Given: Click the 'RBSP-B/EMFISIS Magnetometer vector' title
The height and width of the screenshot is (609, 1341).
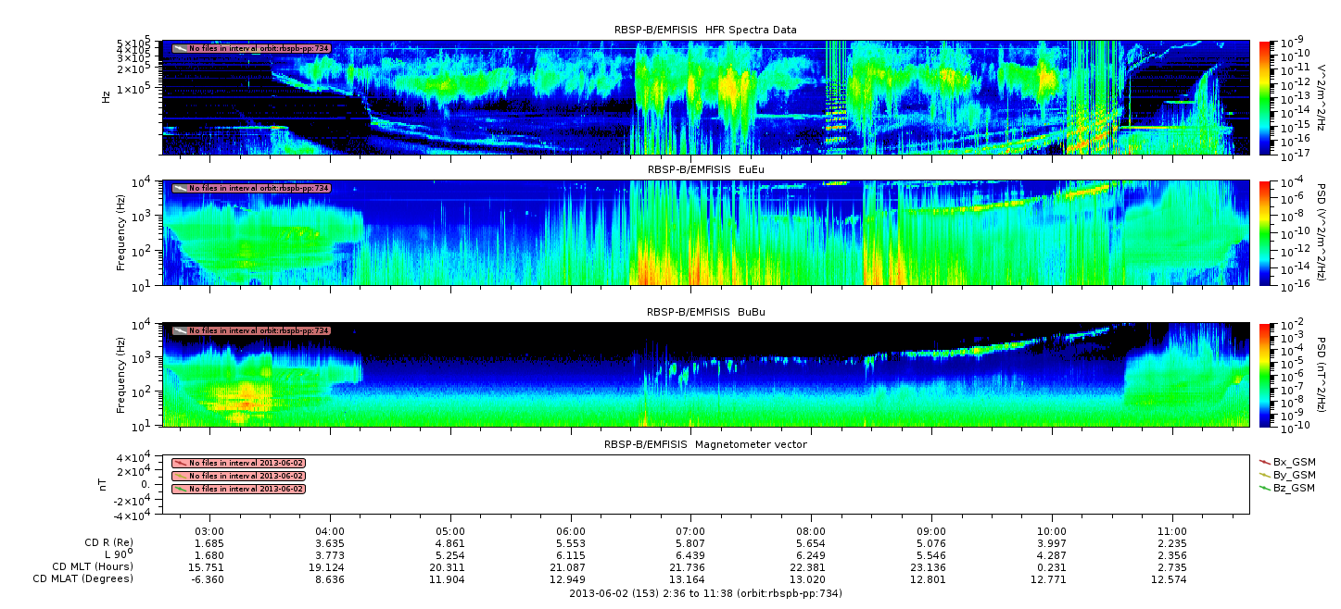Looking at the screenshot, I should tap(705, 444).
